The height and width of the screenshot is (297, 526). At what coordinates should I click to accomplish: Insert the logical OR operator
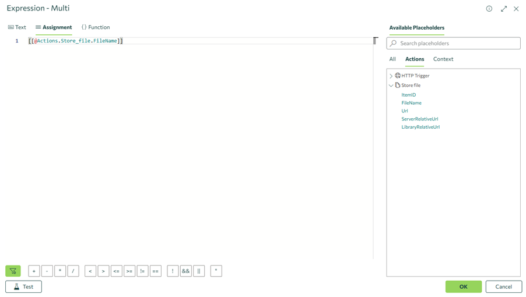[x=199, y=271]
